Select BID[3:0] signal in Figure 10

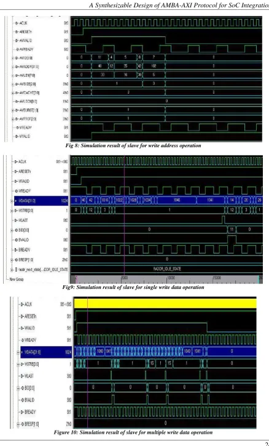coord(29,388)
